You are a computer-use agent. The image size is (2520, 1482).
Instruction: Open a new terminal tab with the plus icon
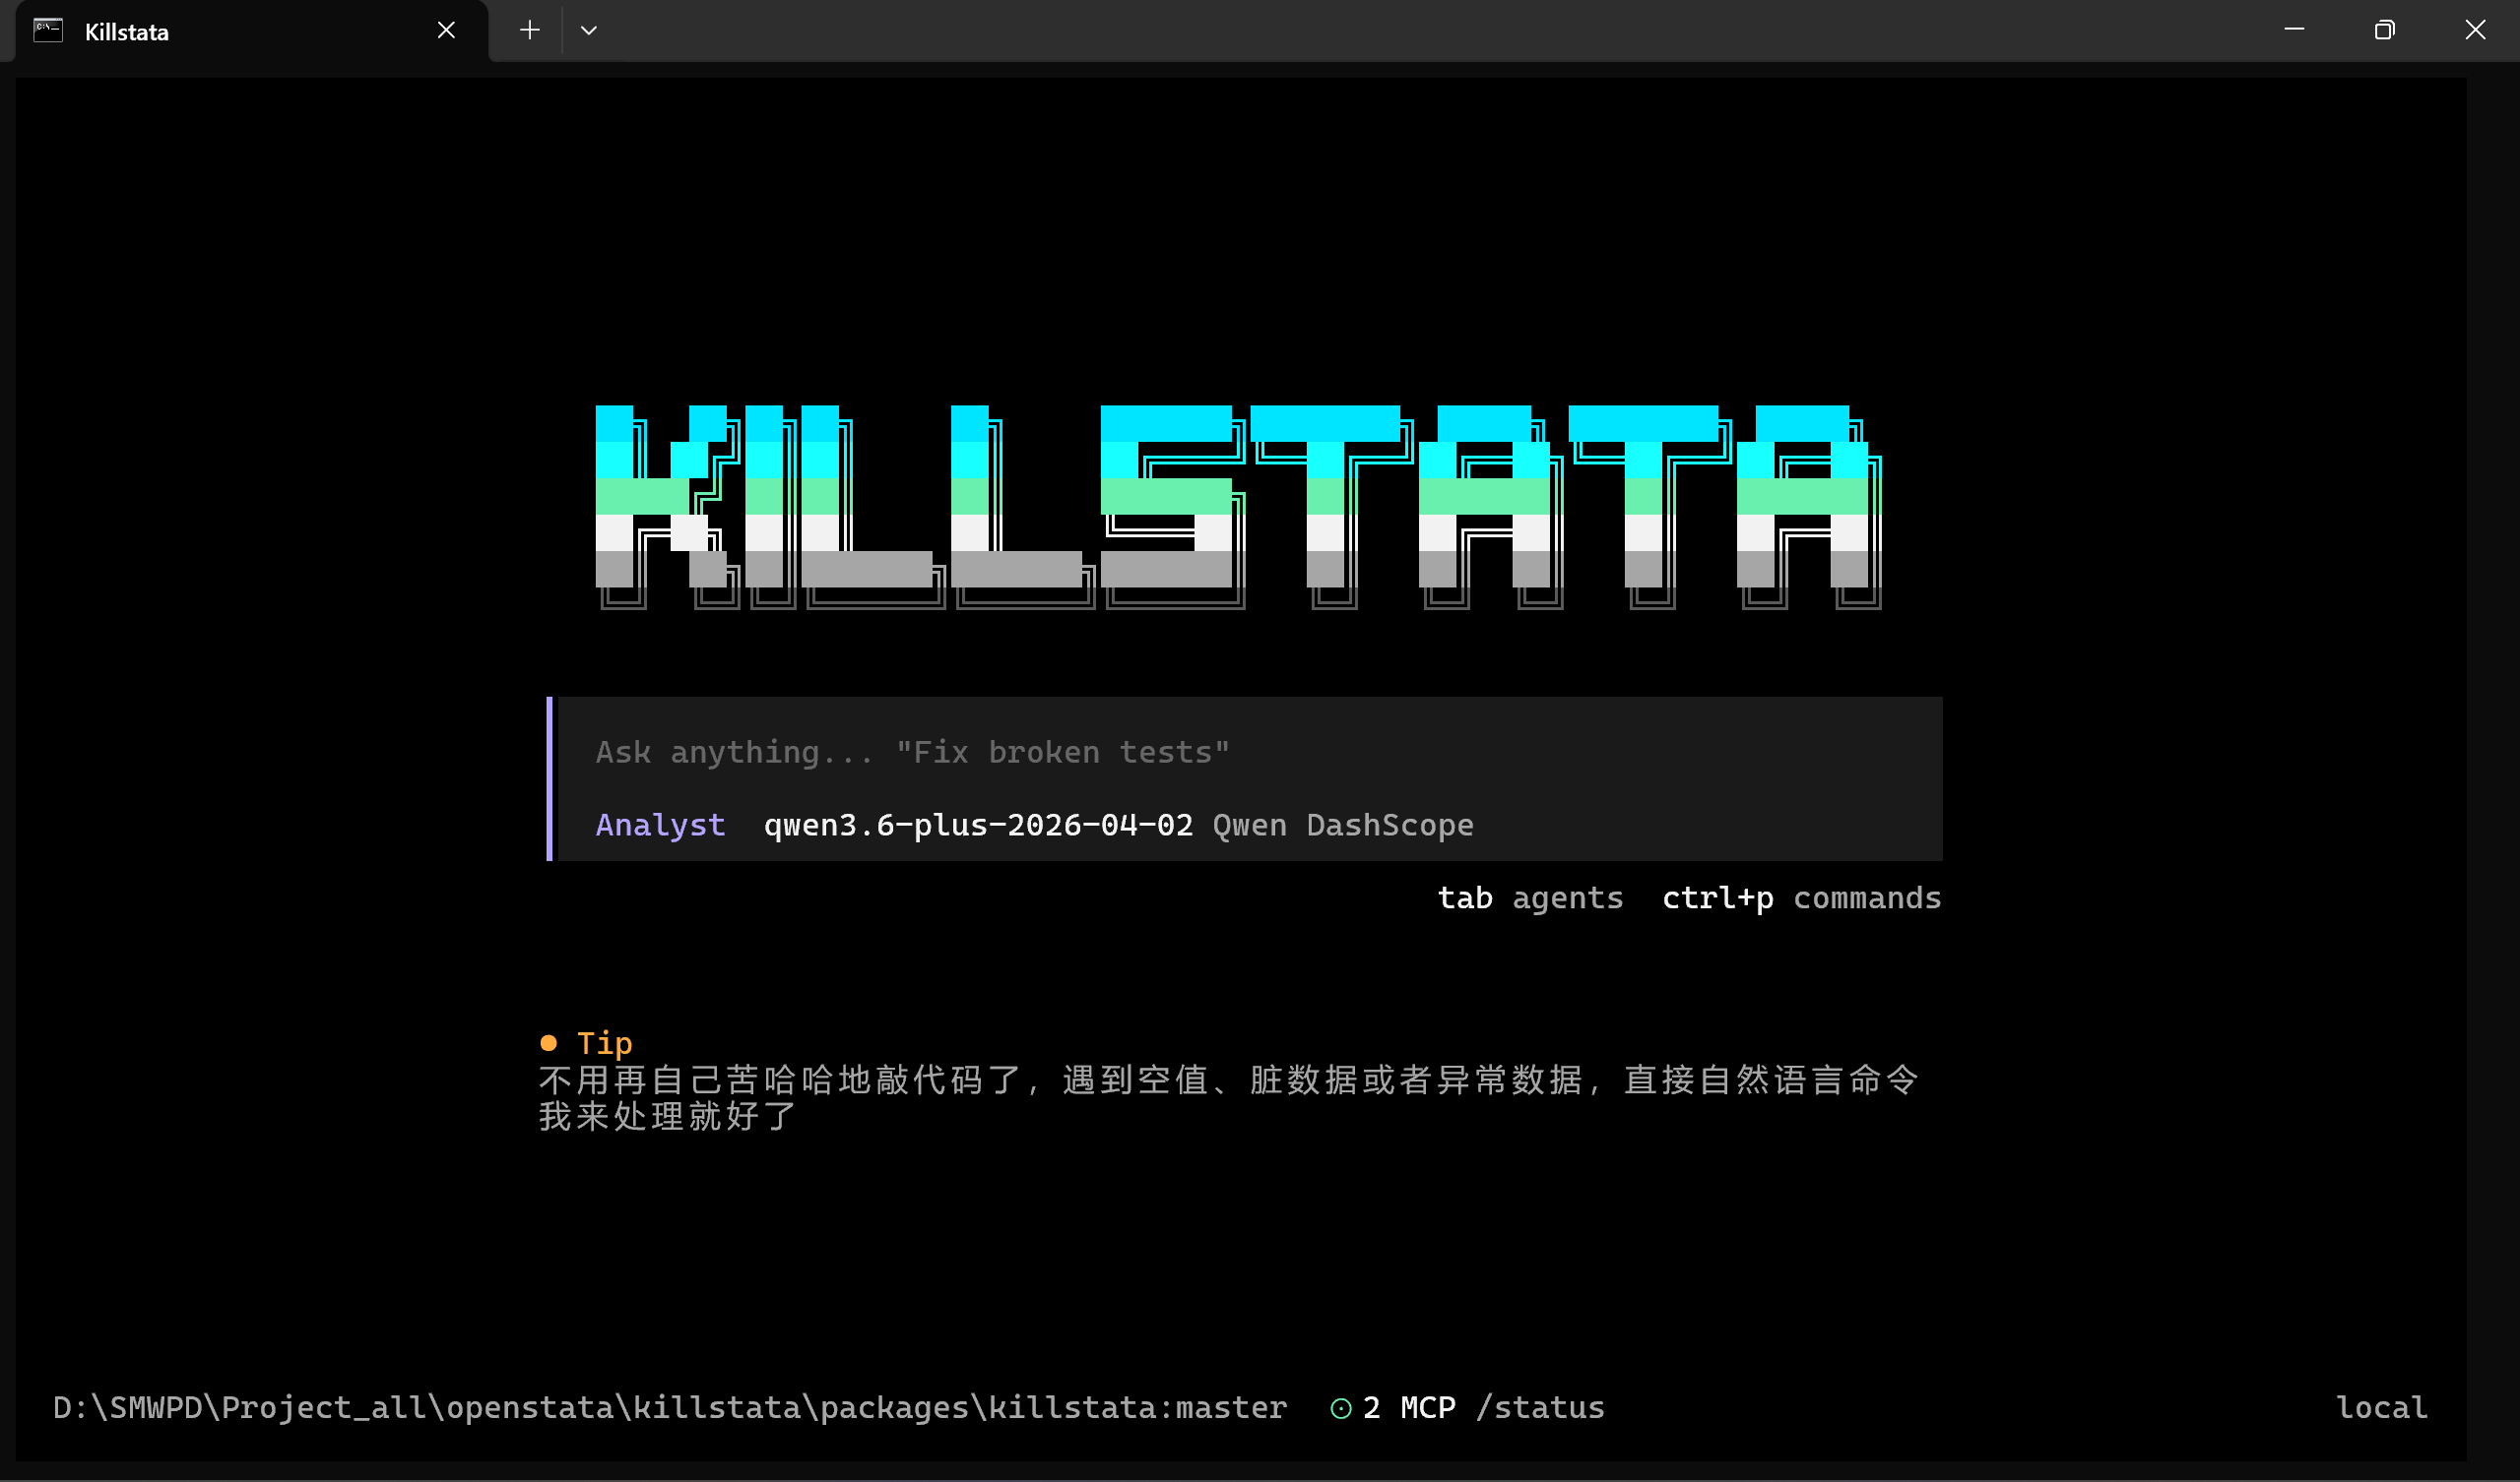click(530, 30)
